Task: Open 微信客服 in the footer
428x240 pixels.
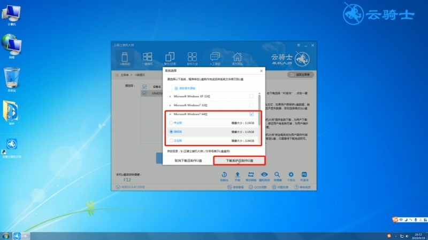Action: pyautogui.click(x=235, y=187)
